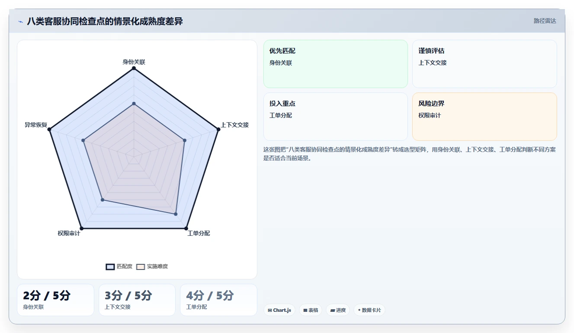Click the 身份关联 outer radar point

point(134,68)
